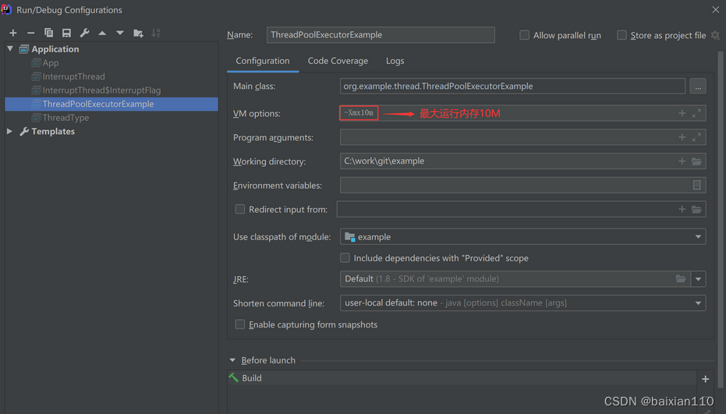Viewport: 726px width, 414px height.
Task: Enable capturing form snapshots checkbox
Action: (240, 324)
